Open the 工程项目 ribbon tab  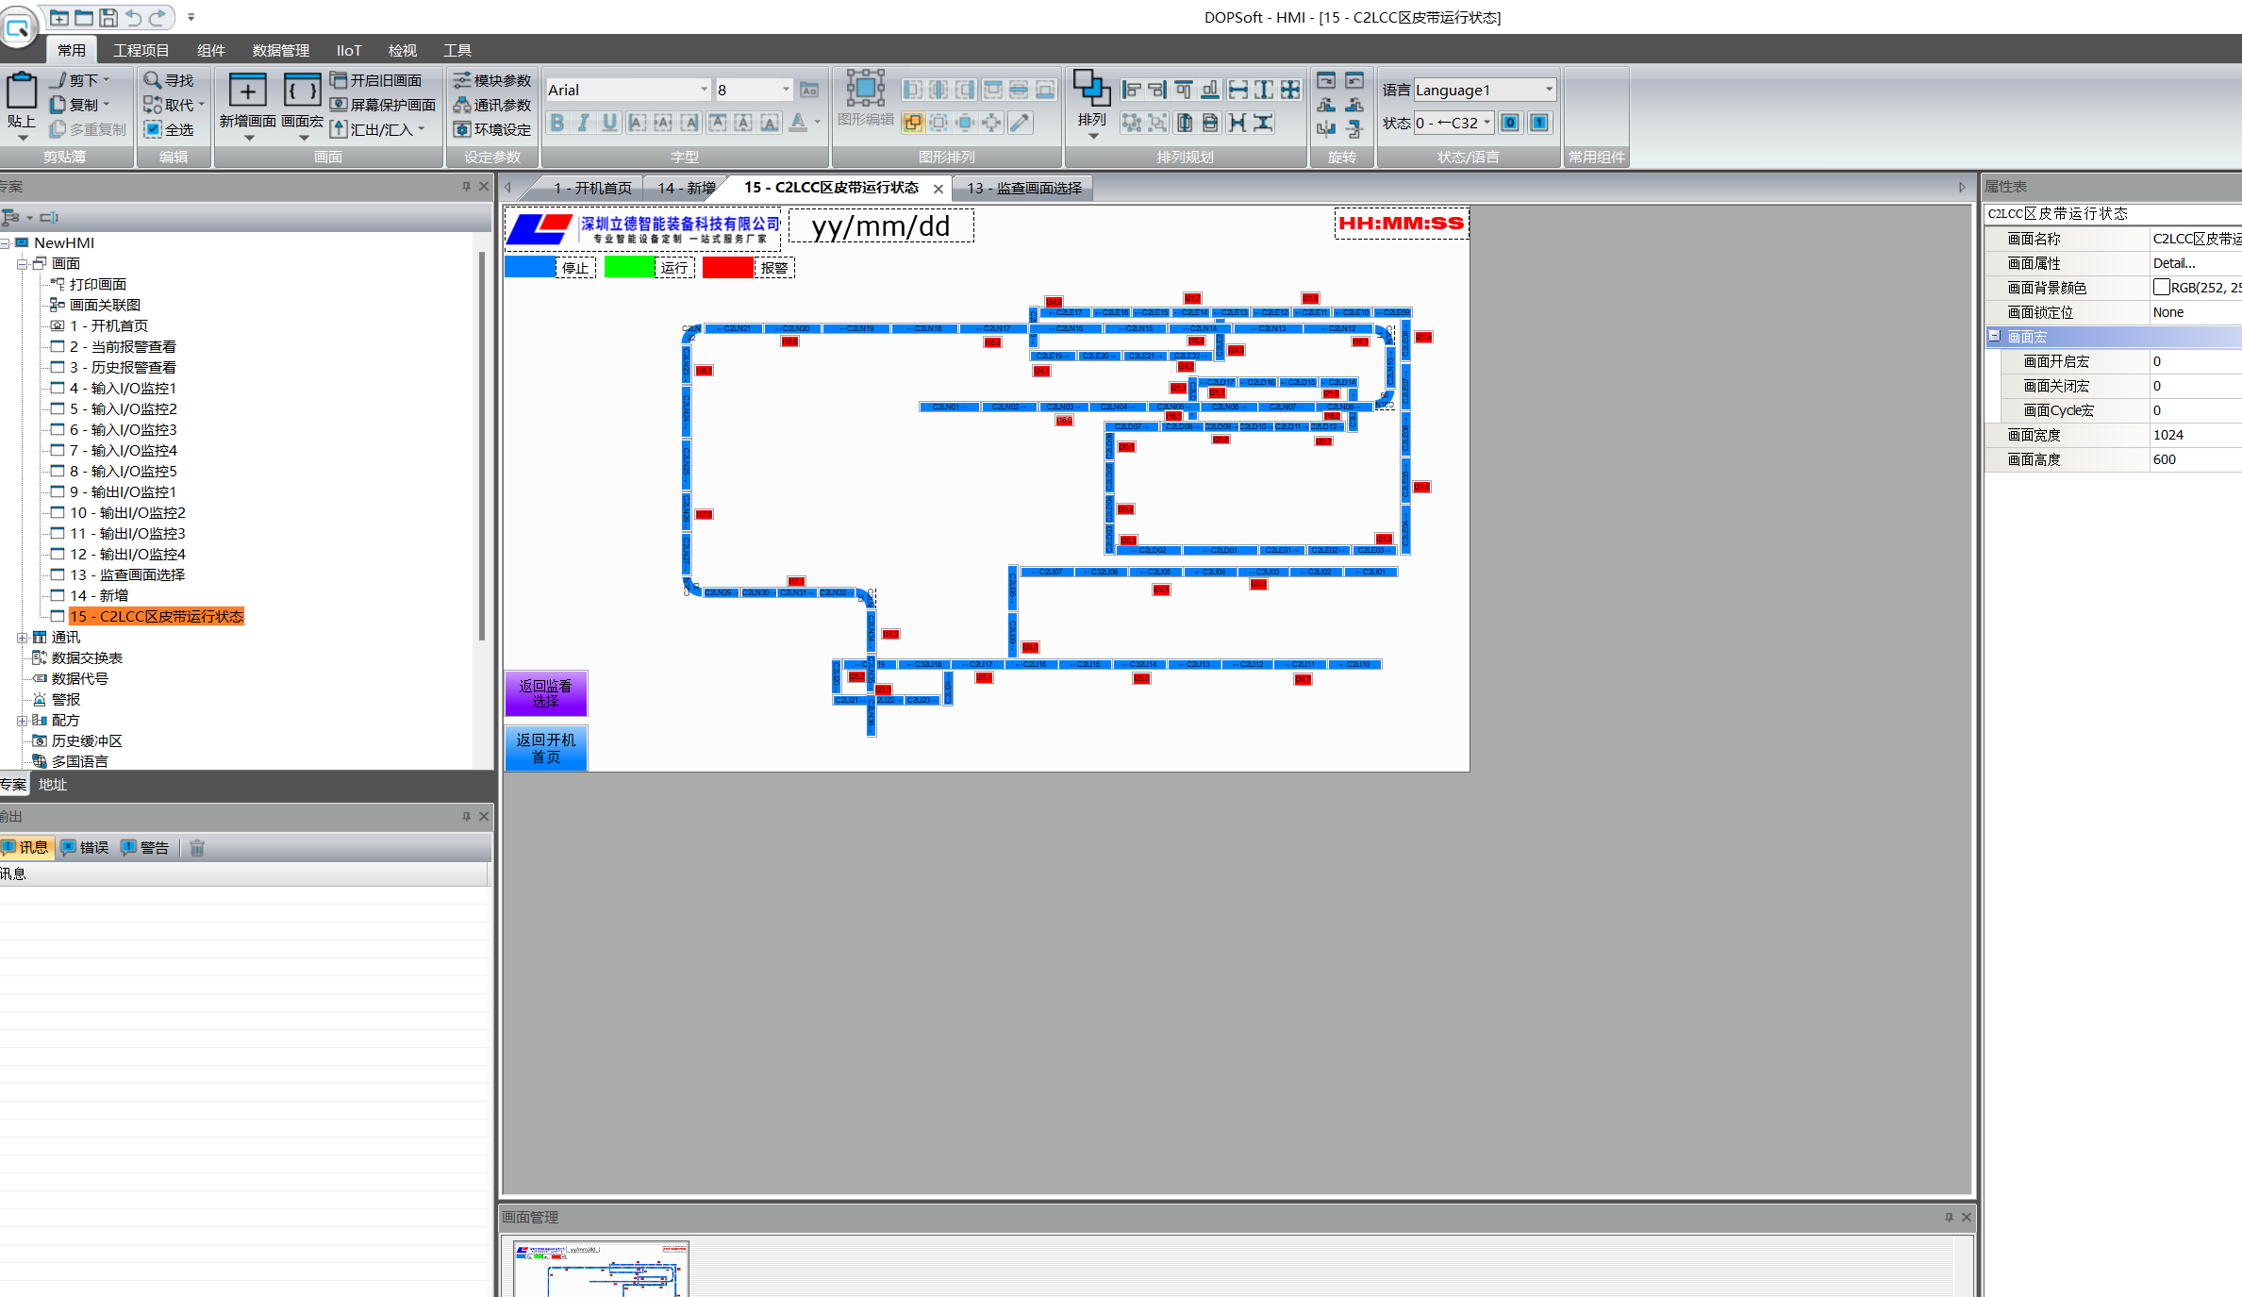click(x=141, y=50)
